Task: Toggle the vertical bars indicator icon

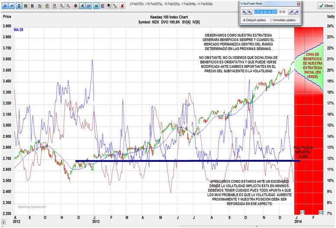Action: click(x=89, y=6)
